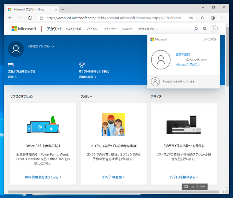Click 詳細を表示 link under points
The image size is (233, 198).
click(87, 77)
